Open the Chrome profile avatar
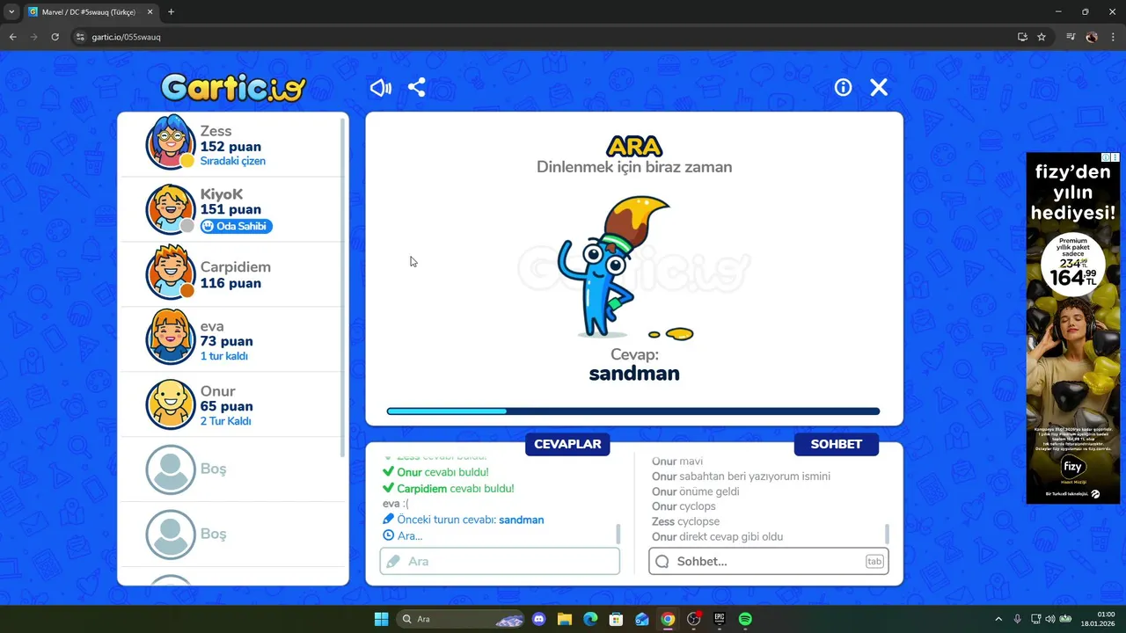This screenshot has width=1126, height=633. 1092,37
